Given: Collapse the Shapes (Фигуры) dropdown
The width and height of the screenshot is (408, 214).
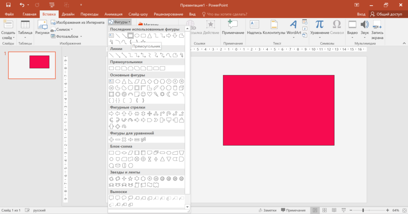Looking at the screenshot, I should coord(119,22).
